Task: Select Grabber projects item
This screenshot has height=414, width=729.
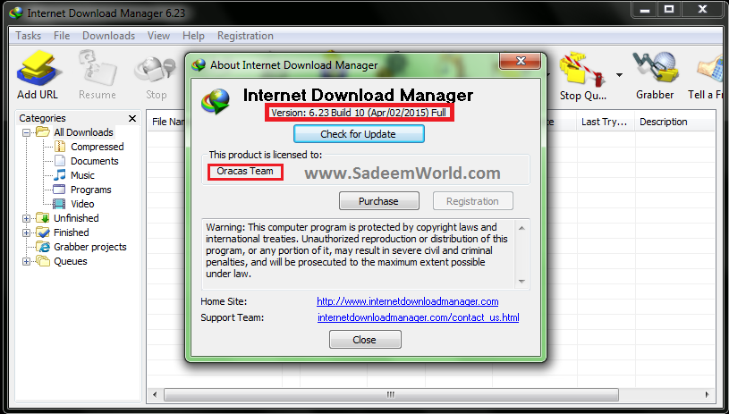Action: point(90,247)
